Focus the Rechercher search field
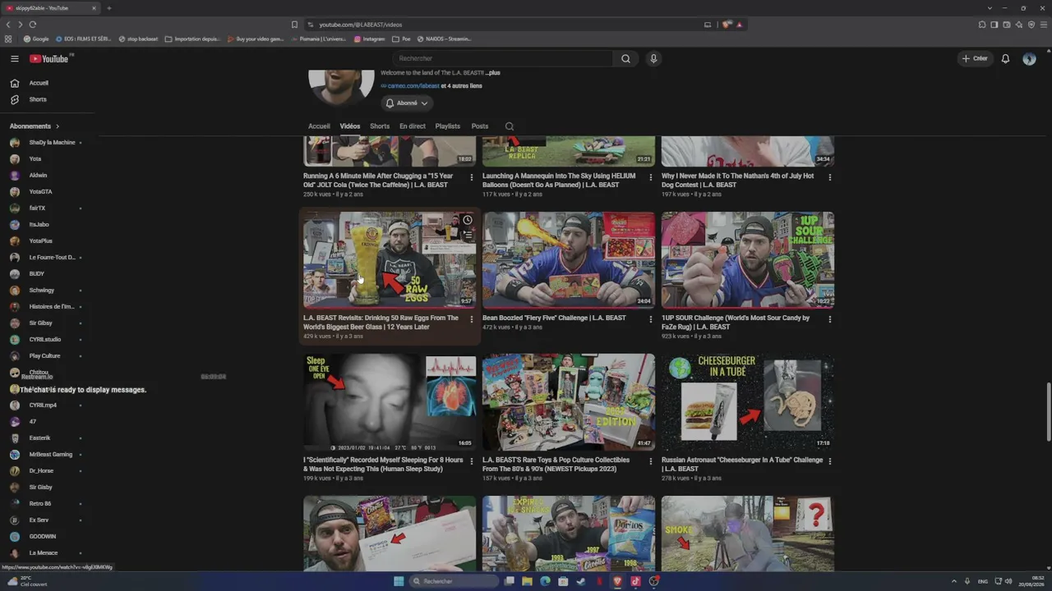The image size is (1052, 591). 502,59
